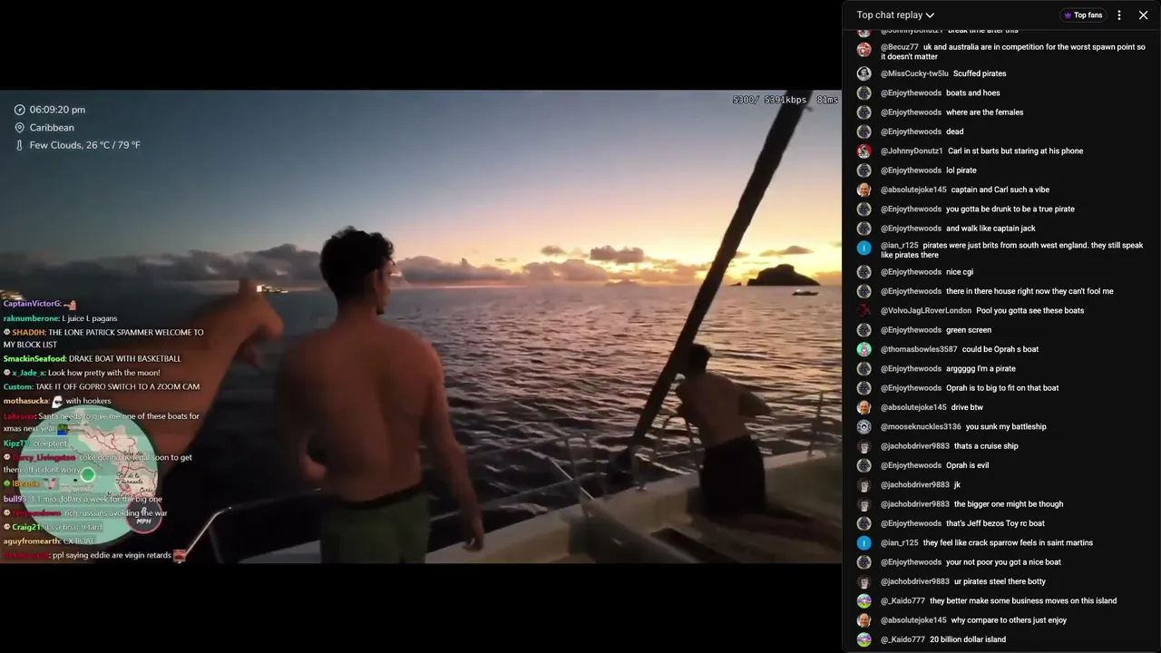
Task: Click the @mooseknuckles3136 avatar
Action: [864, 426]
